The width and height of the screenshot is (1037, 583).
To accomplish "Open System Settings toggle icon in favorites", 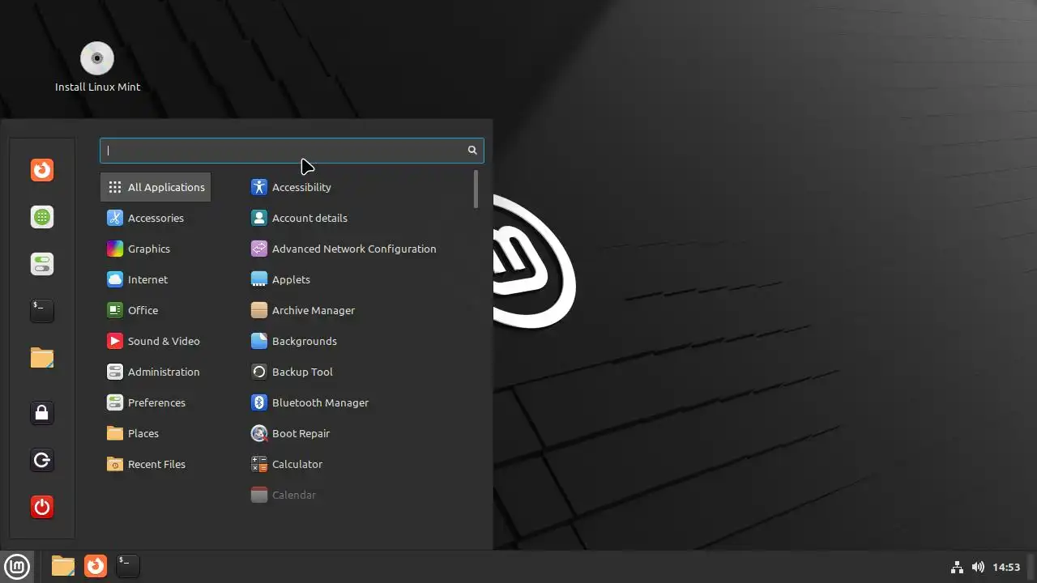I will pyautogui.click(x=42, y=264).
